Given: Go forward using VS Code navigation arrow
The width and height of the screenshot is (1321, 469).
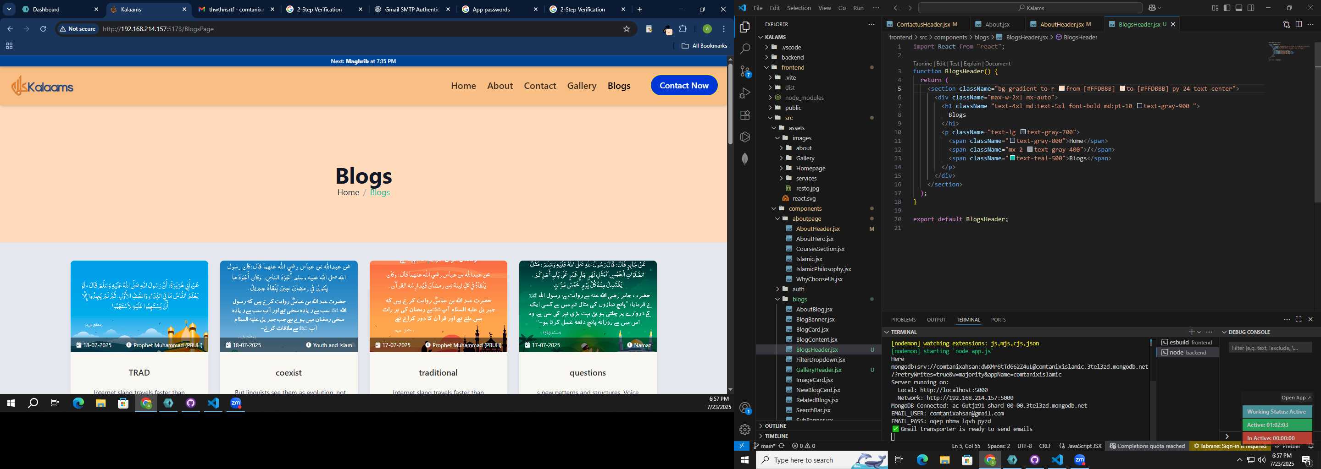Looking at the screenshot, I should [x=909, y=8].
